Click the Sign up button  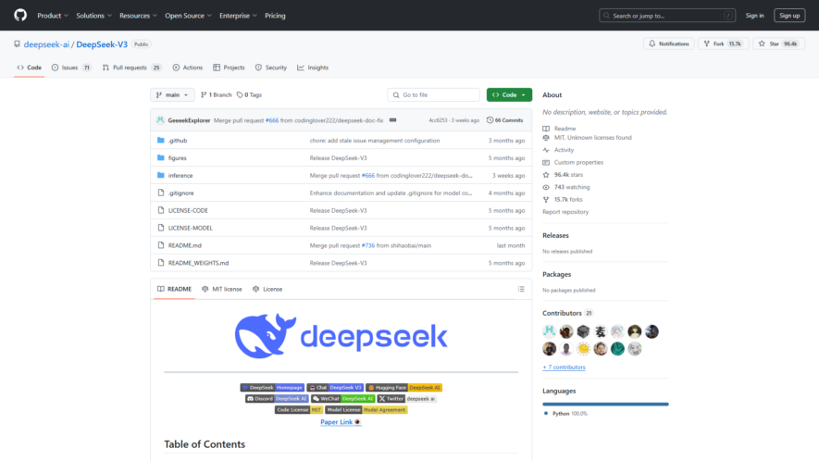click(x=789, y=16)
